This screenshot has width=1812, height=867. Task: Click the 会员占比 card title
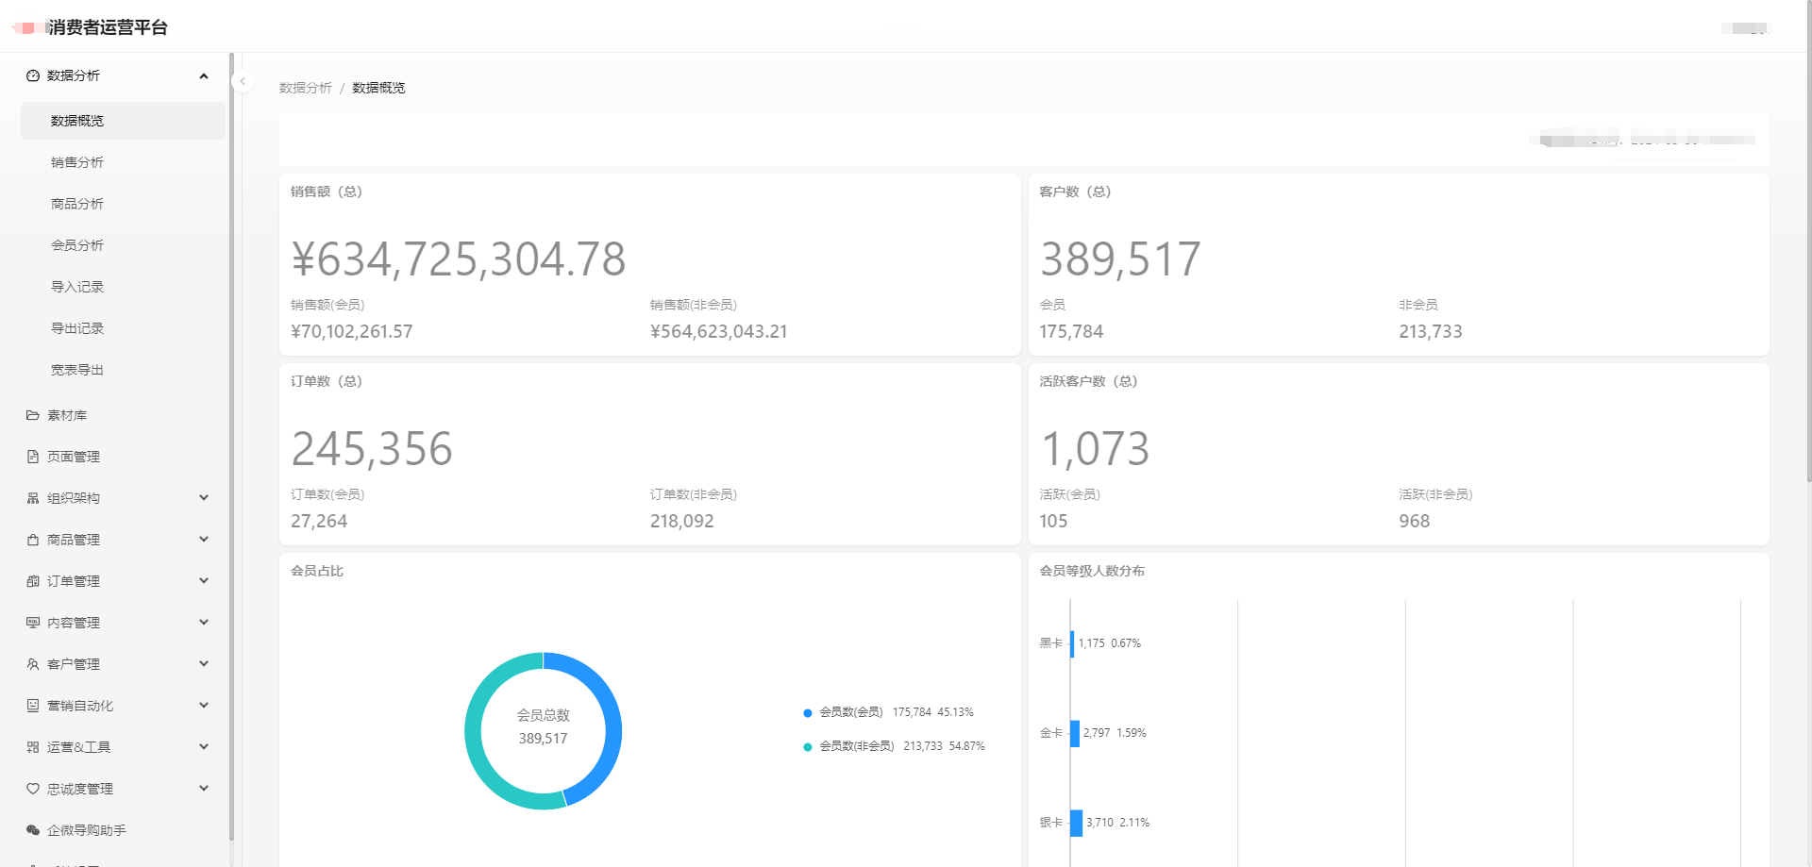click(317, 571)
